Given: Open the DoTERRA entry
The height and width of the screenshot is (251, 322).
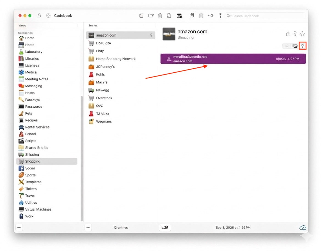Looking at the screenshot, I should [x=121, y=43].
